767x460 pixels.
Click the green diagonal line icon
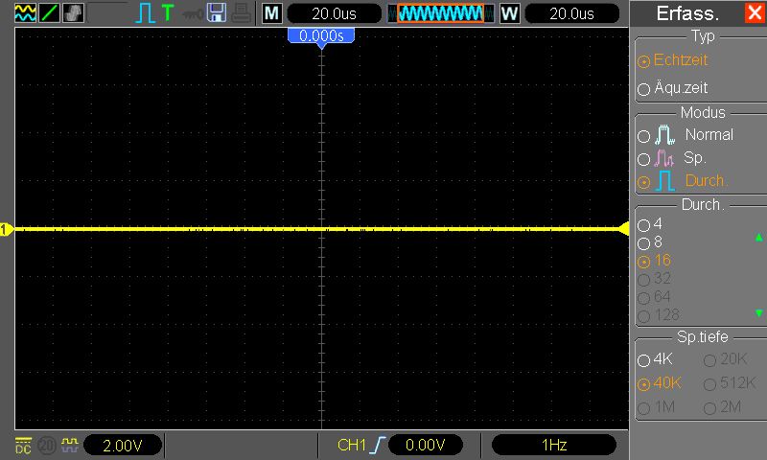49,12
